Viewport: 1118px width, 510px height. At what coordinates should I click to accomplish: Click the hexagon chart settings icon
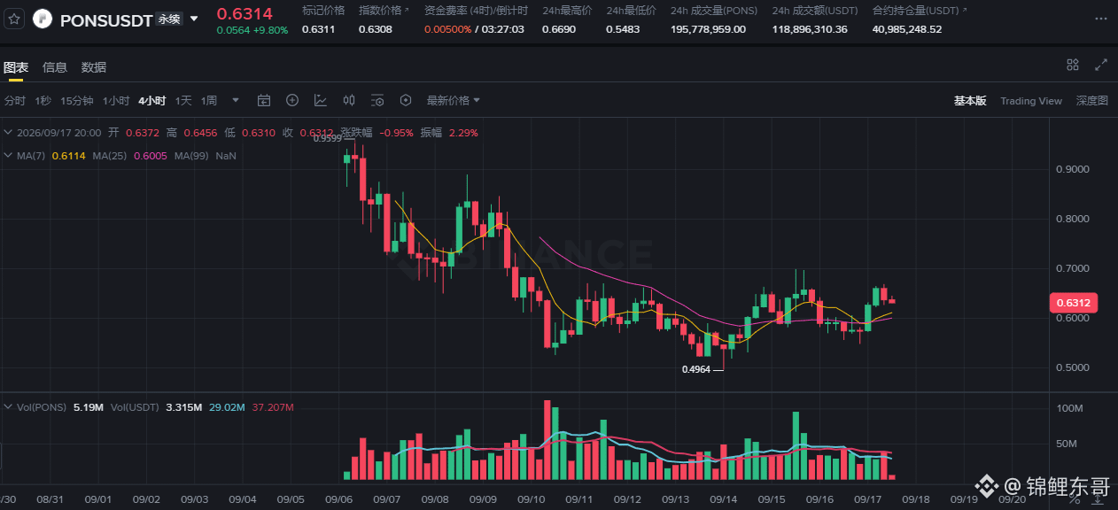406,100
